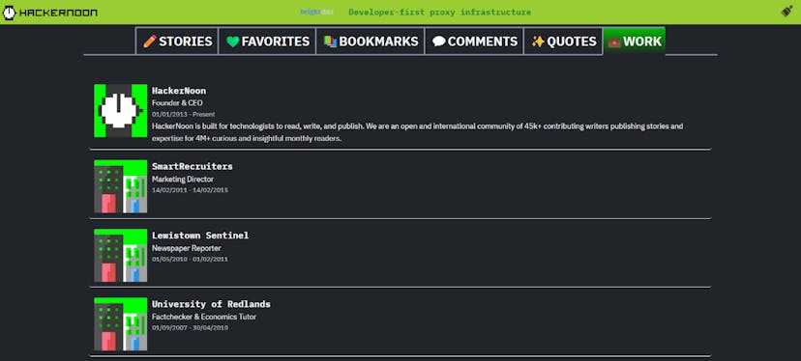Viewport: 801px width, 361px height.
Task: Click the Lewistown Sentinel building thumbnail
Action: 121,255
